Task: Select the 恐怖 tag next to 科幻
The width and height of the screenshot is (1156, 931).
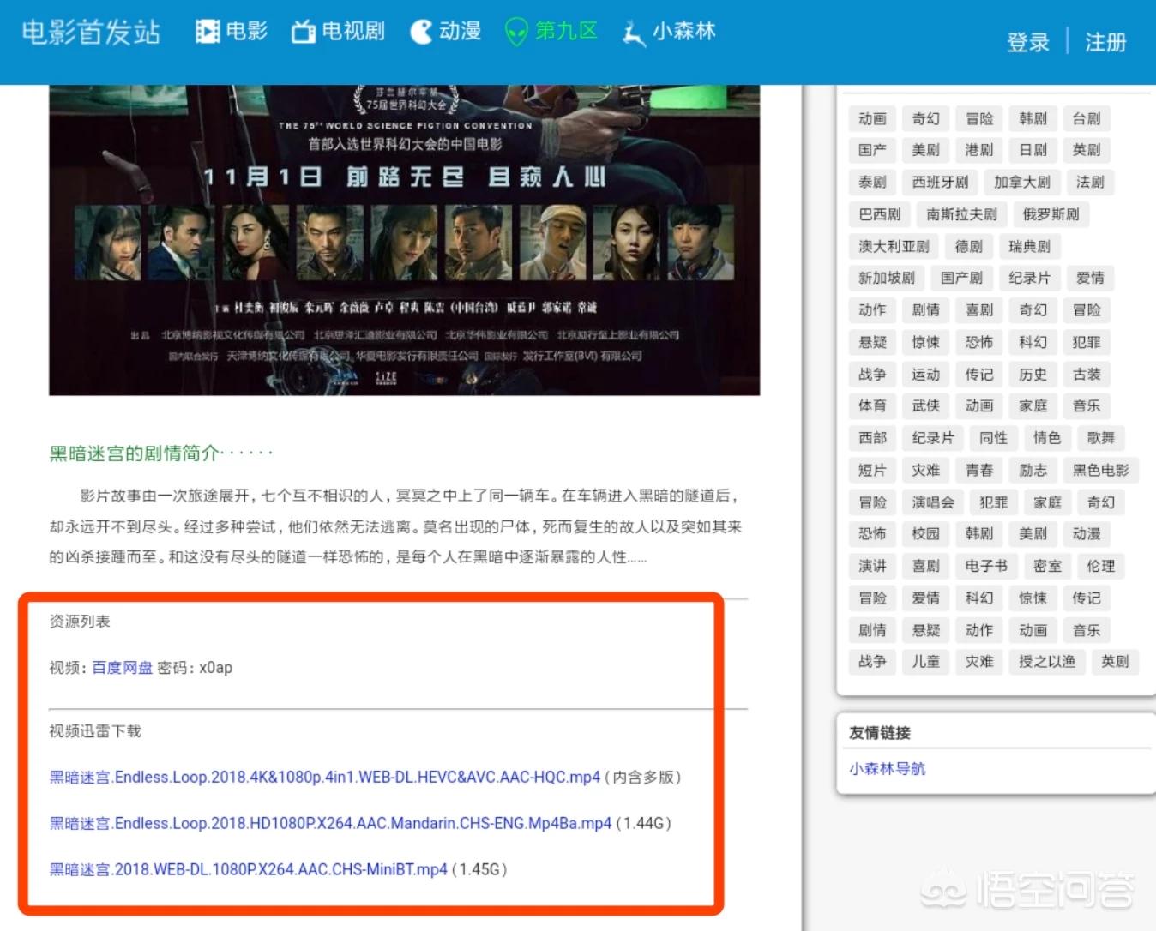Action: tap(979, 342)
